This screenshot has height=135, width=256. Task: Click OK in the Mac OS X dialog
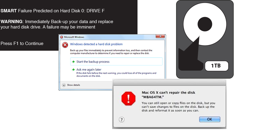(210, 119)
